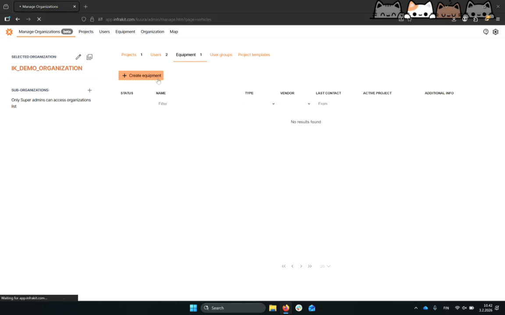The image size is (505, 315).
Task: Click the ADDITIONAL INFO column header
Action: (x=439, y=93)
